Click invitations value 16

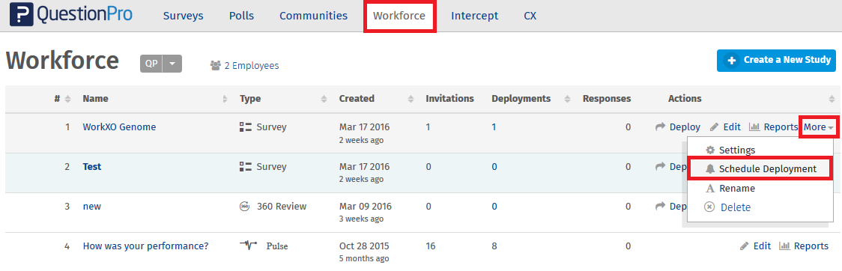431,246
